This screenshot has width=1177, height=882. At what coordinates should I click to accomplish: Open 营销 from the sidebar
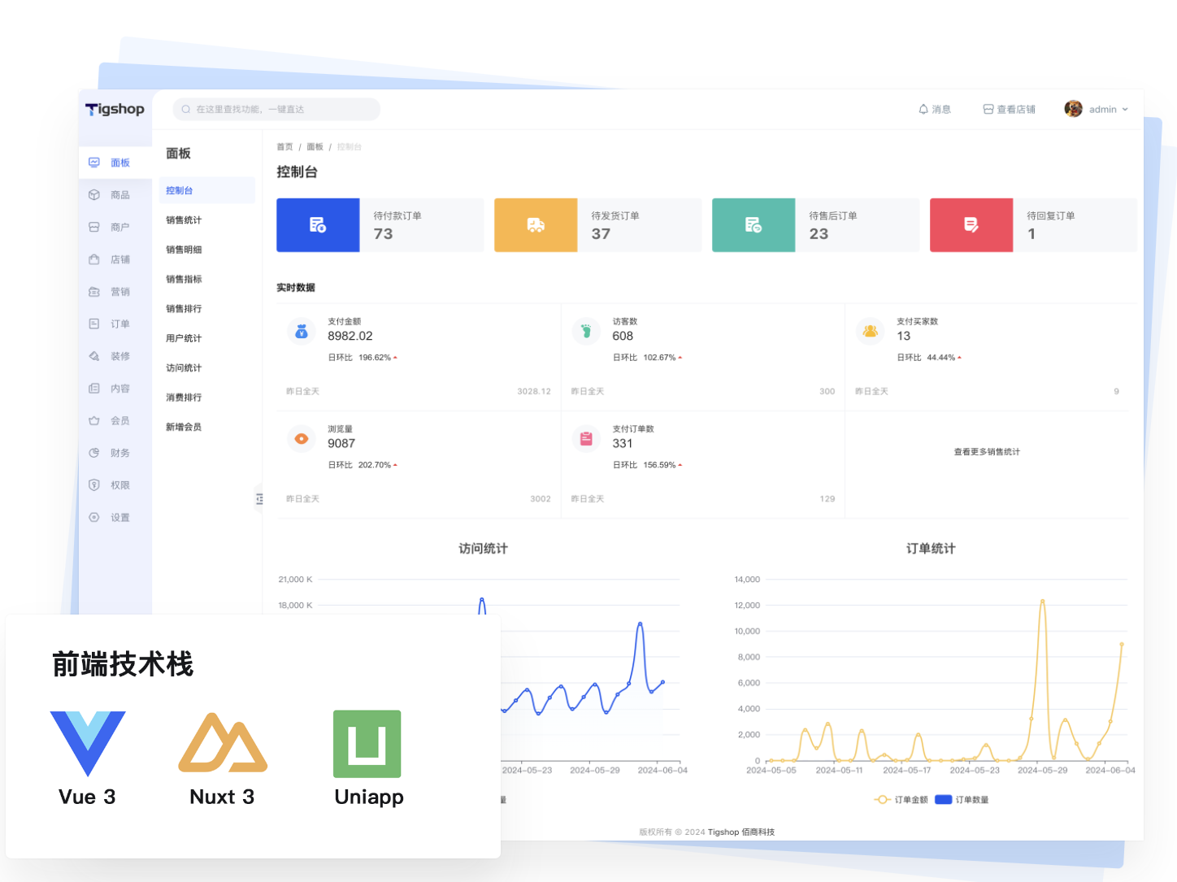[x=115, y=292]
